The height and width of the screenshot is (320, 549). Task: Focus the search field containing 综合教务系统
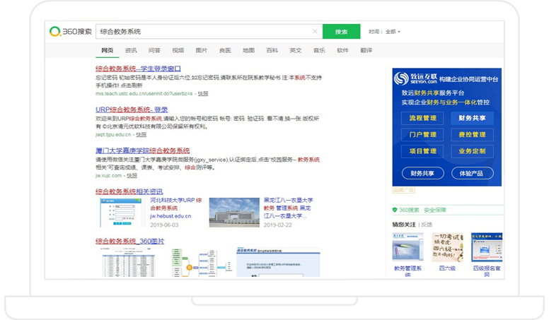209,32
